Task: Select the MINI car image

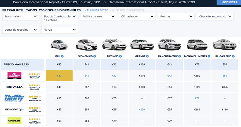Action: (59, 44)
